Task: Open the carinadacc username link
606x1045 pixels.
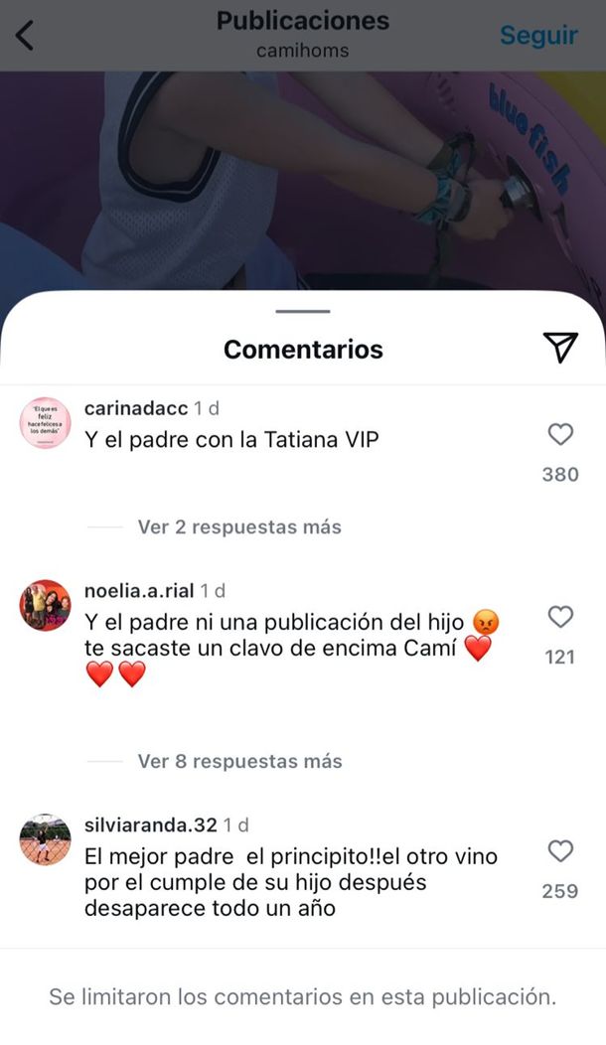Action: 136,408
